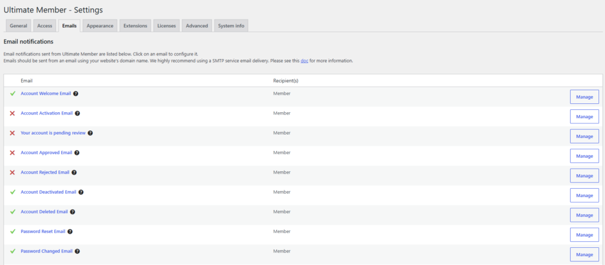Switch to the Licenses tab
The image size is (605, 265).
[x=167, y=26]
